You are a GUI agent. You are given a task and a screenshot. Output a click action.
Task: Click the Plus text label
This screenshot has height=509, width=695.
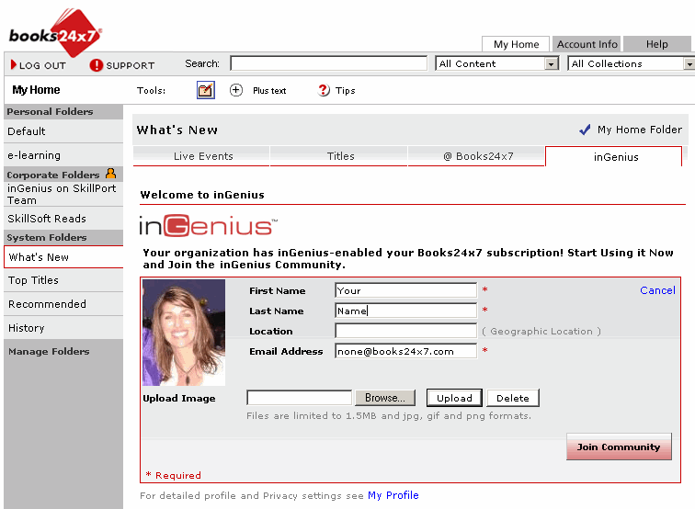pos(269,90)
